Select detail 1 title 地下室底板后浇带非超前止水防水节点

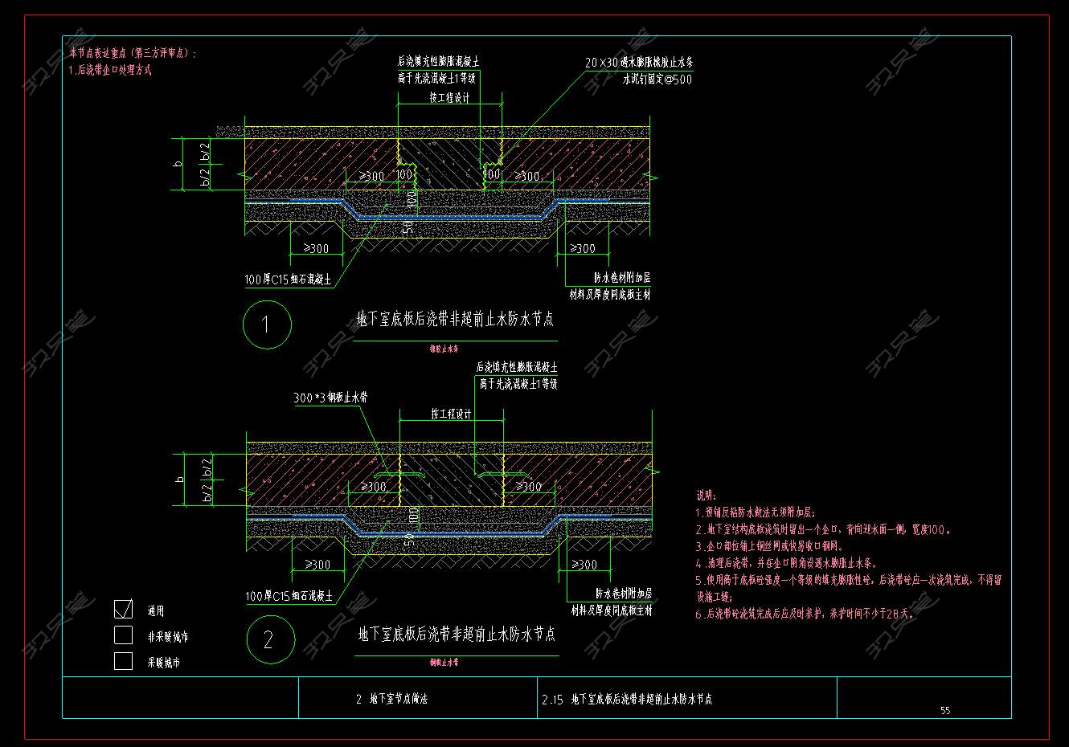click(455, 320)
